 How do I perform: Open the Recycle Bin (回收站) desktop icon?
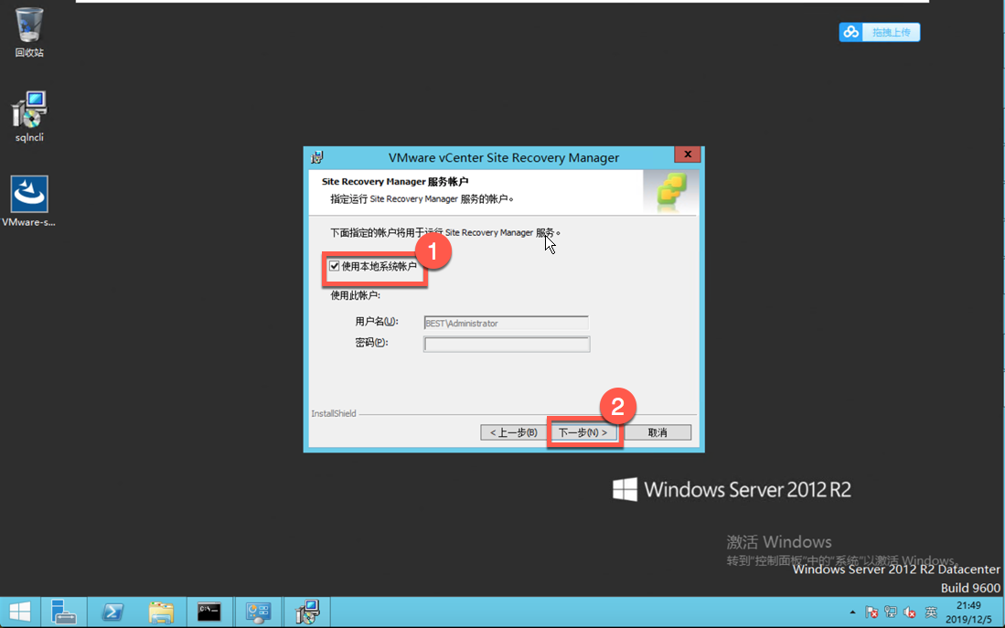[x=29, y=31]
